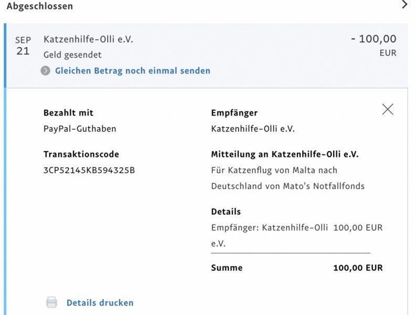Image resolution: width=417 pixels, height=315 pixels.
Task: Click the 100,00 EUR line item under Details
Action: pos(358,228)
